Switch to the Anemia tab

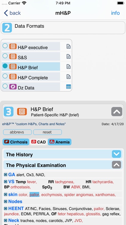[60, 142]
